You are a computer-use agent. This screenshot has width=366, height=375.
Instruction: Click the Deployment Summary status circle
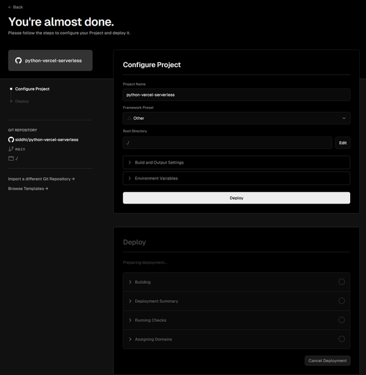click(342, 301)
